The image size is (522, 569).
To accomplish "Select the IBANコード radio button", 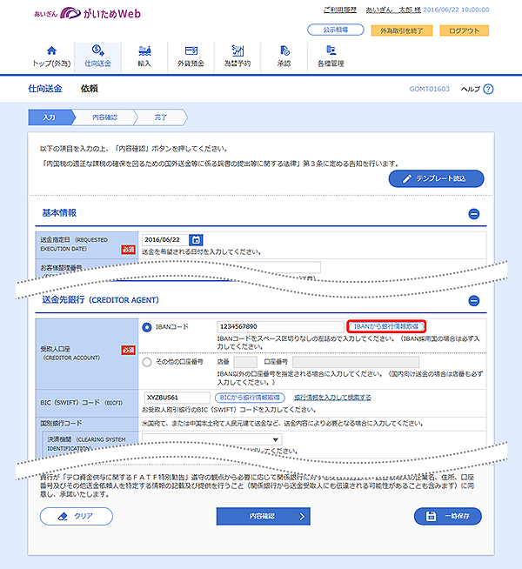I will pos(146,326).
